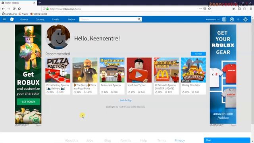The height and width of the screenshot is (143, 254).
Task: Open the McDonald's Tycoon game thumbnail
Action: tap(166, 70)
